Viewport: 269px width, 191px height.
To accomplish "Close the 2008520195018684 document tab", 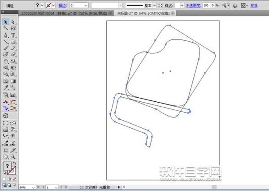I will pos(111,13).
